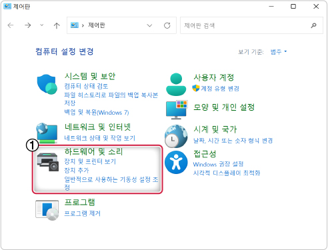Screen dimensions: 328x250
Task: Click the Clock and Region globe icon
Action: coord(176,136)
